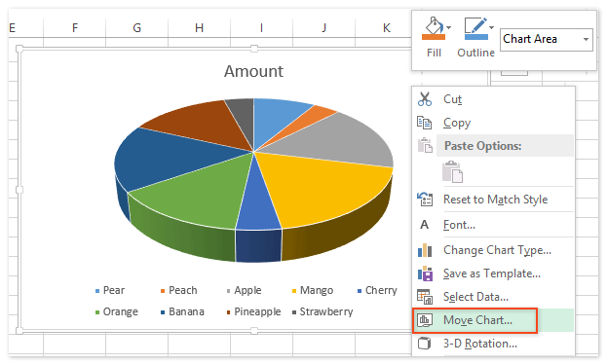Open 3-D Rotation... entry
607x364 pixels.
click(480, 344)
